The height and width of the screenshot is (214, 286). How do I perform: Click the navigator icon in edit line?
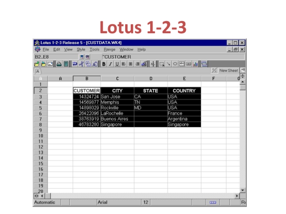click(82, 57)
